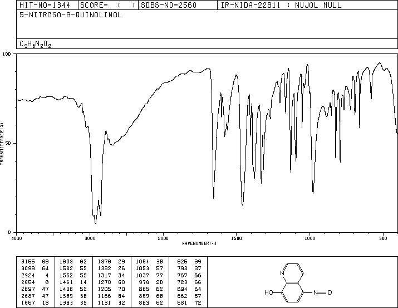The width and height of the screenshot is (398, 308).
Task: Select the compound name 5-NITROSO-8-QUINOLINOL
Action: (x=71, y=15)
